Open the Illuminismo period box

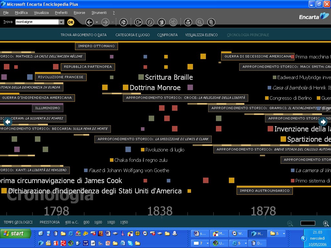point(48,108)
